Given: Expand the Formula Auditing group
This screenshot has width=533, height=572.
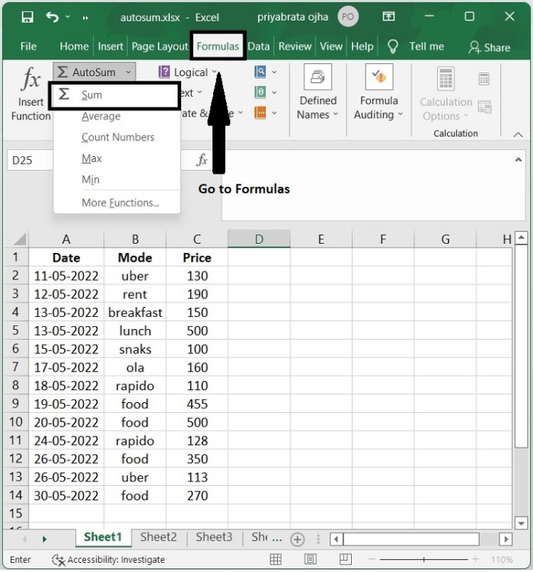Looking at the screenshot, I should click(378, 92).
